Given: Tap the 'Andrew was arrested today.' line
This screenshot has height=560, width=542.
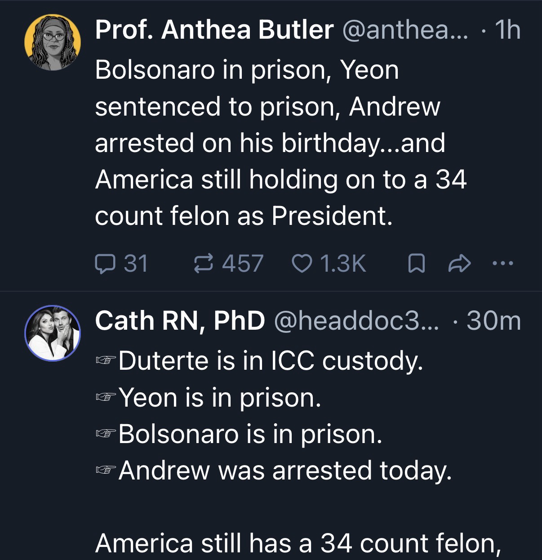Looking at the screenshot, I should tap(284, 470).
